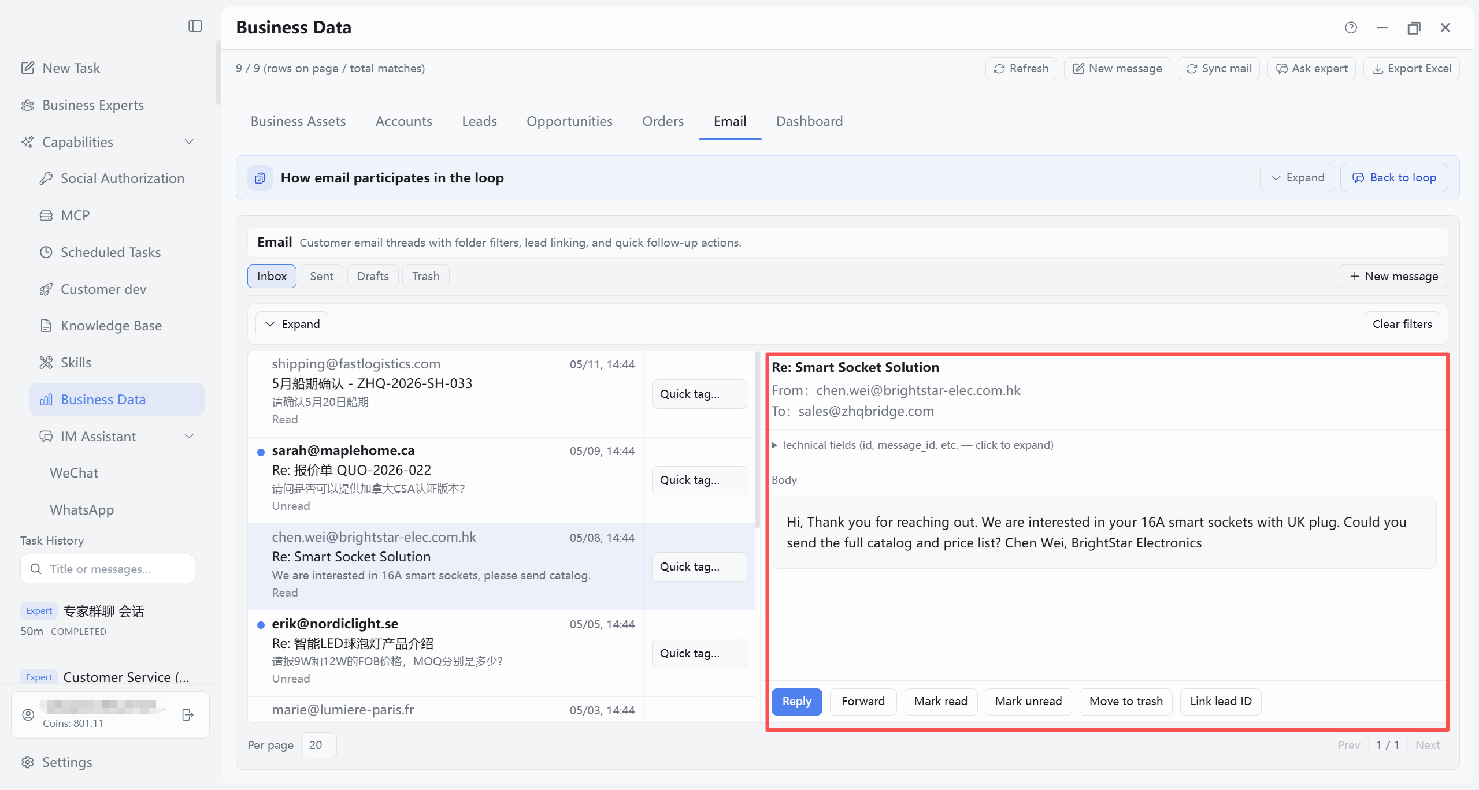Image resolution: width=1479 pixels, height=790 pixels.
Task: Click the per page count field
Action: click(x=318, y=746)
